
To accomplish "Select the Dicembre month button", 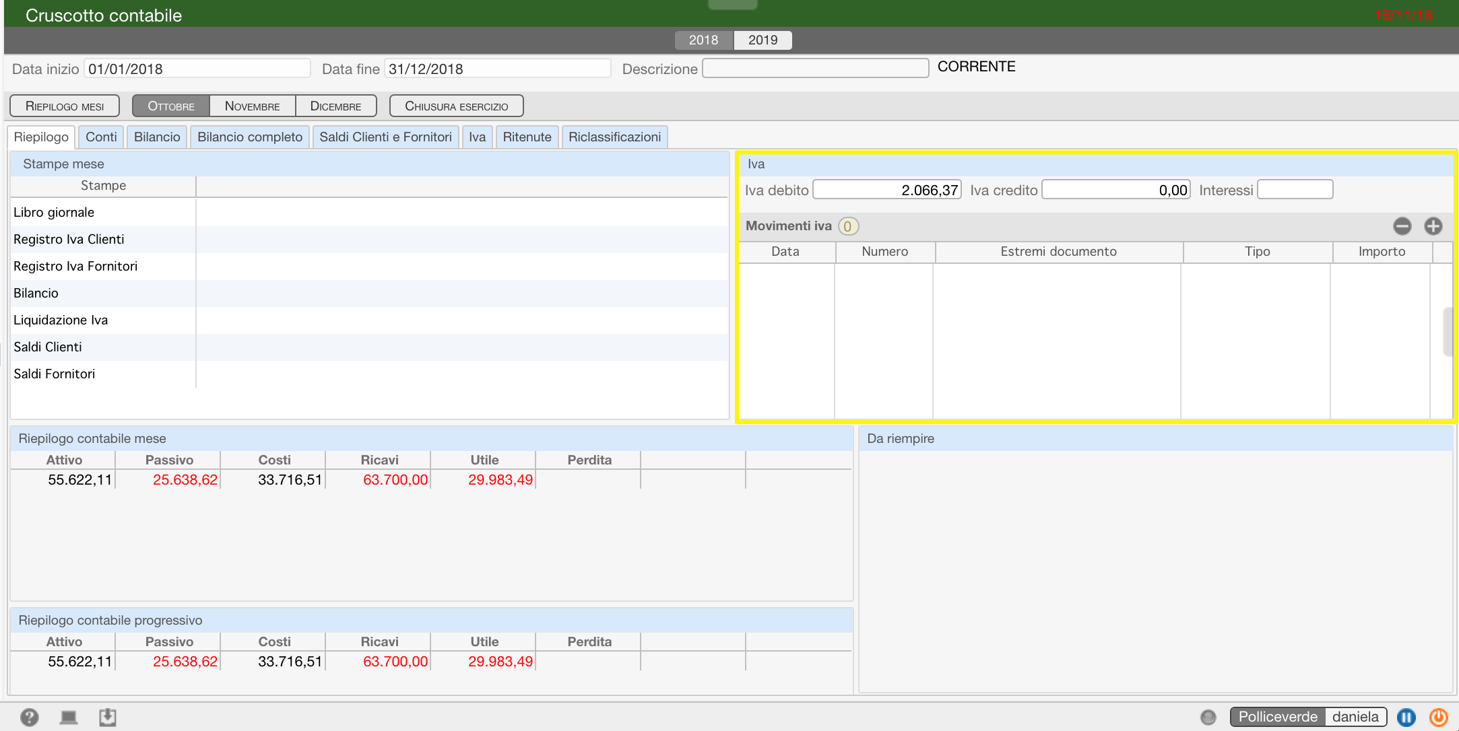I will click(x=335, y=106).
